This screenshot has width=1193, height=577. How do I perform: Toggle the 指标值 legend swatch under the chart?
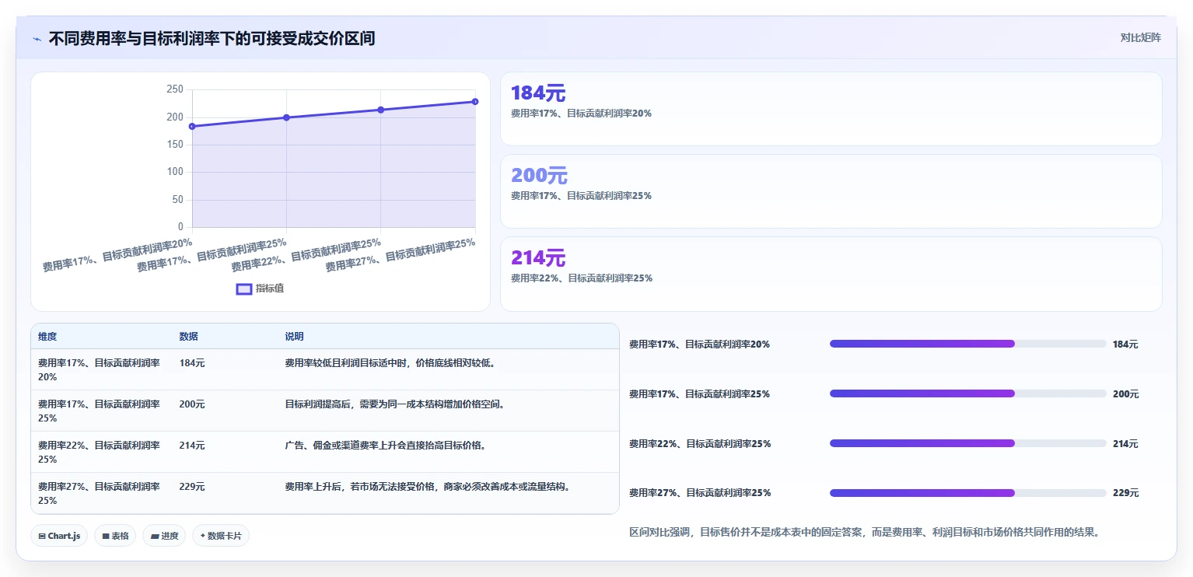point(244,288)
